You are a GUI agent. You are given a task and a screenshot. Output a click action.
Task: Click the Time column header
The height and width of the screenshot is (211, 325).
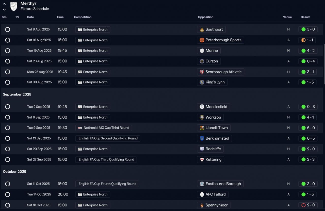coord(60,17)
